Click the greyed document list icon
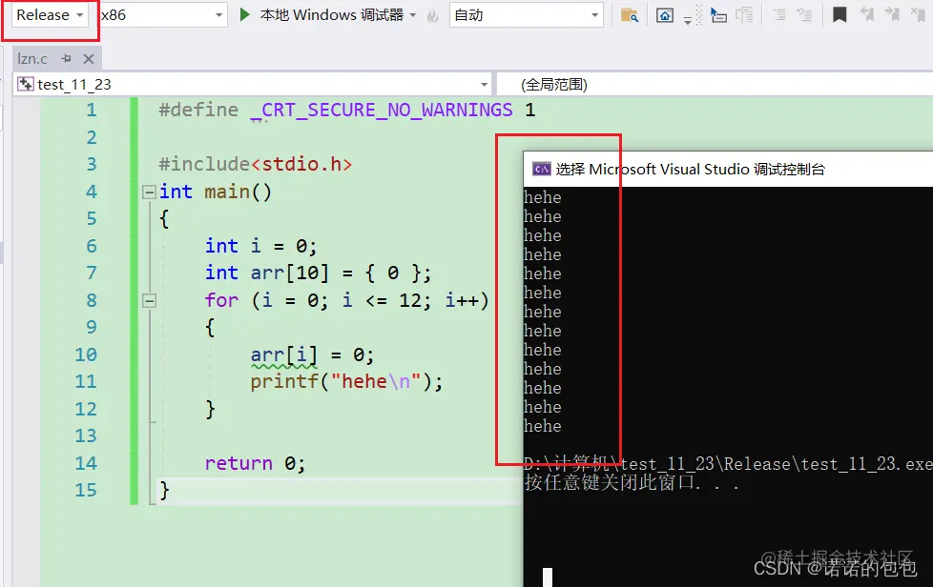The image size is (933, 587). [744, 15]
